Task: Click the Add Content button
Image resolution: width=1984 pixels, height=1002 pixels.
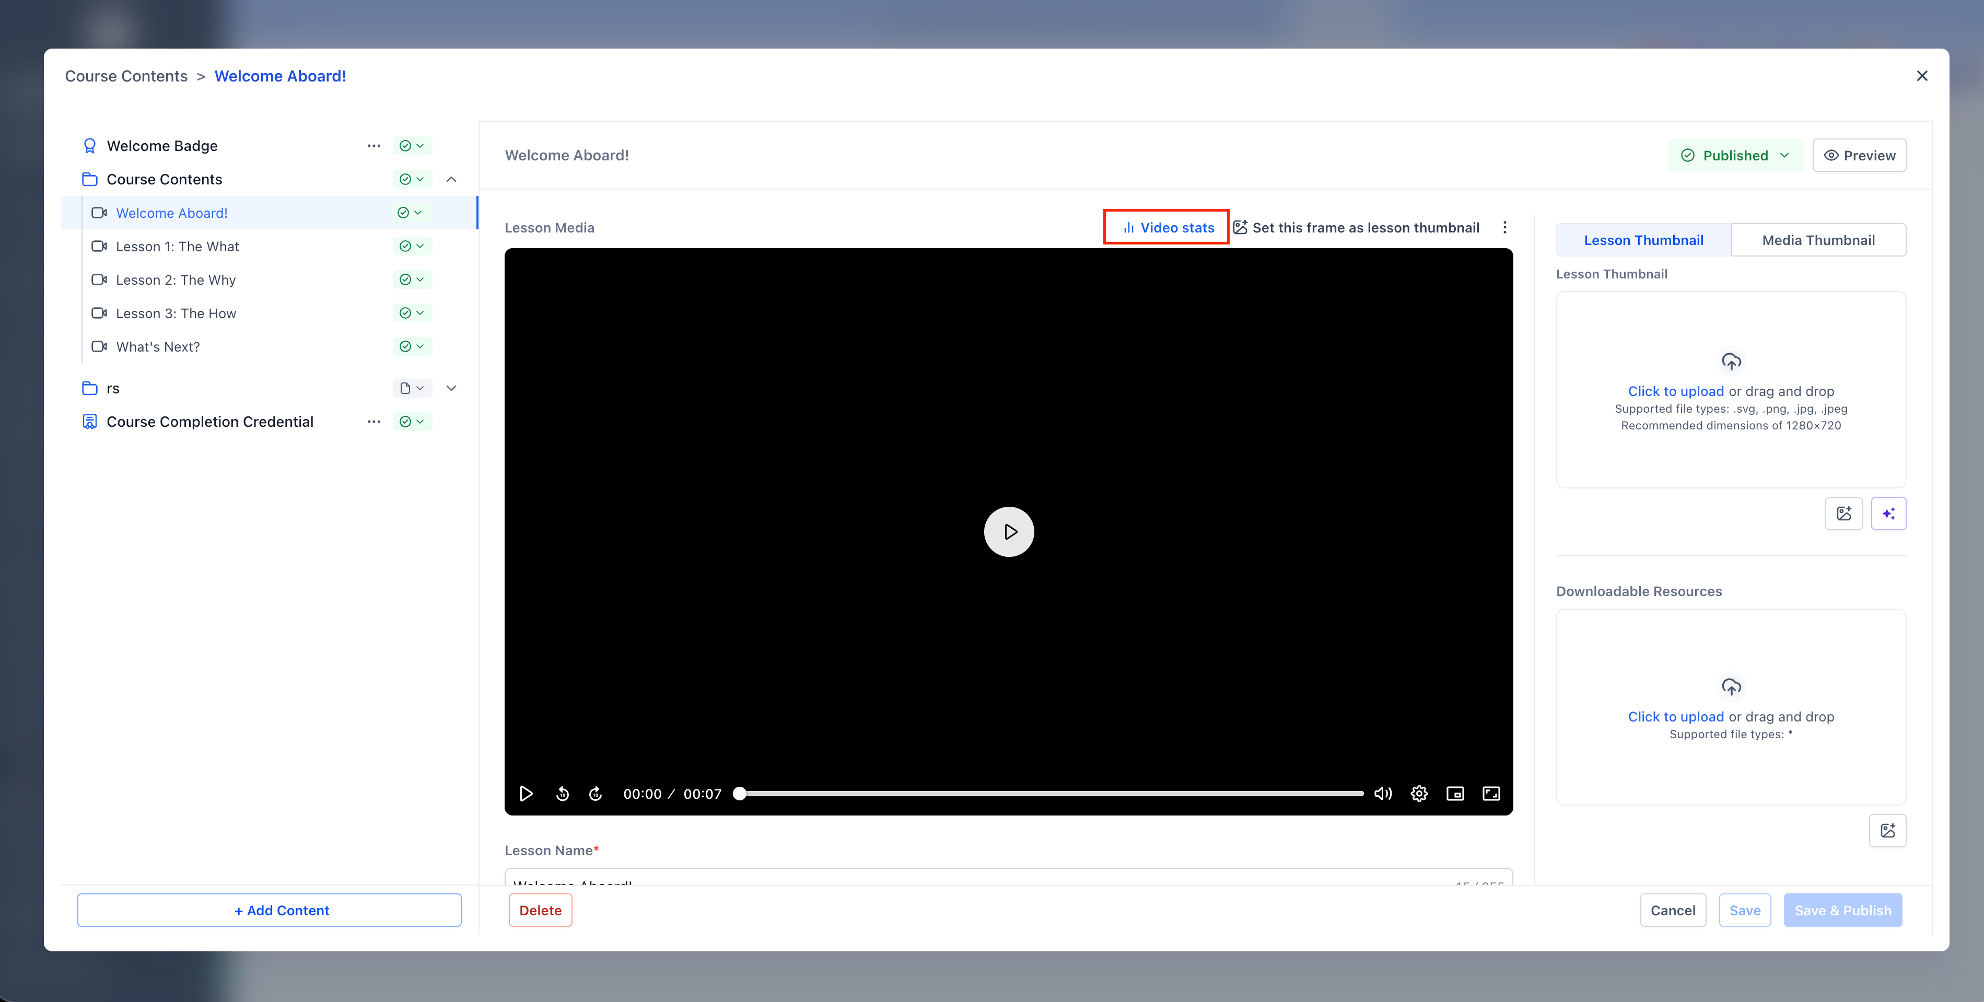Action: coord(269,911)
